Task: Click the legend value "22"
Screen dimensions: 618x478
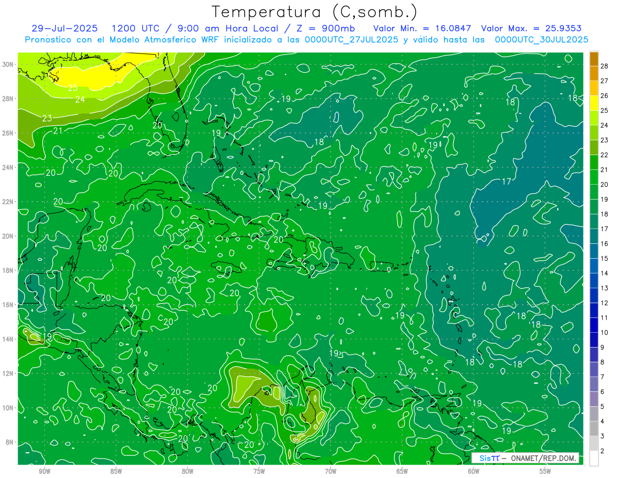Action: pyautogui.click(x=605, y=155)
